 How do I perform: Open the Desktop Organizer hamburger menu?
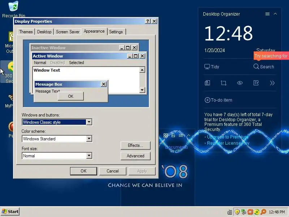click(x=267, y=14)
